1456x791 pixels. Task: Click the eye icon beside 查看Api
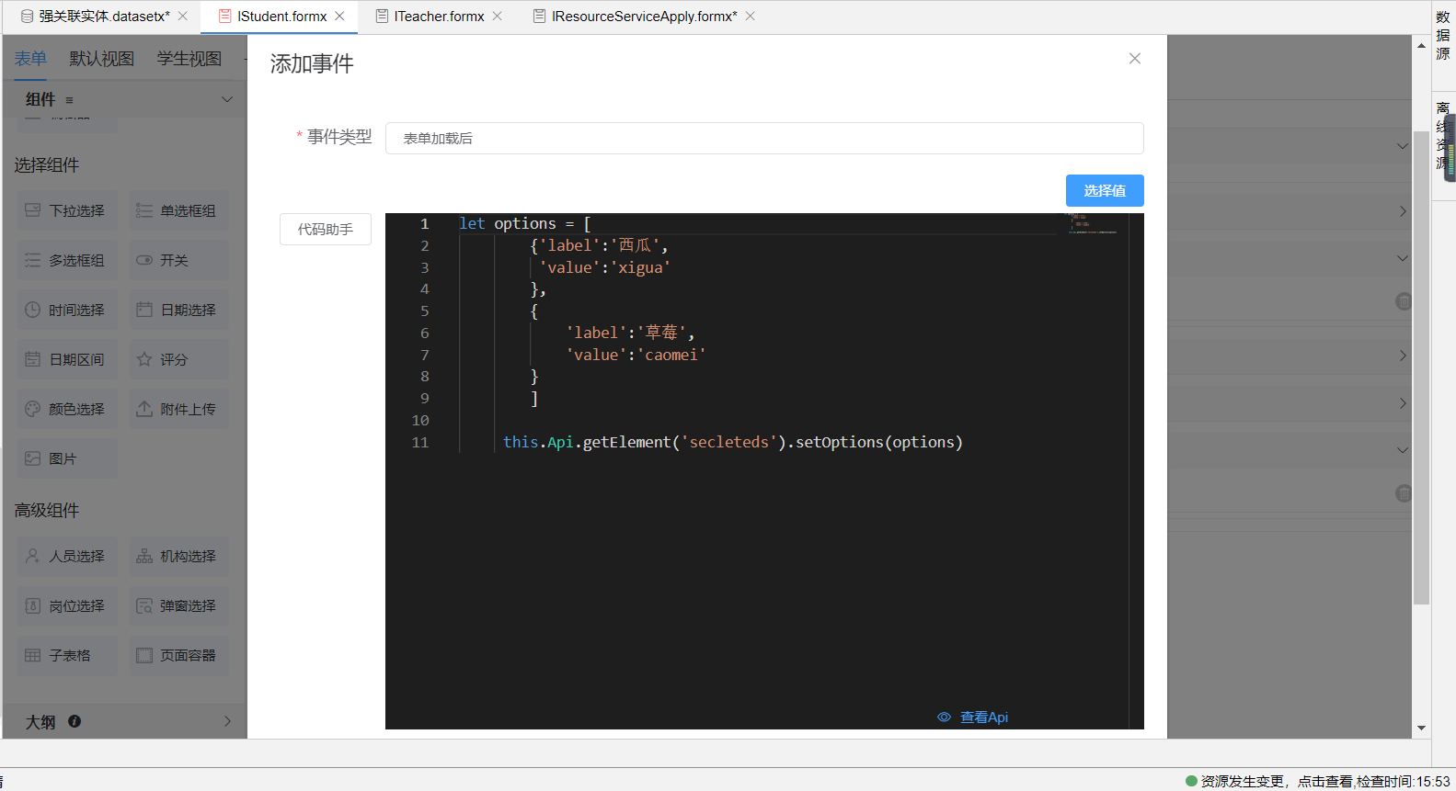[x=944, y=717]
